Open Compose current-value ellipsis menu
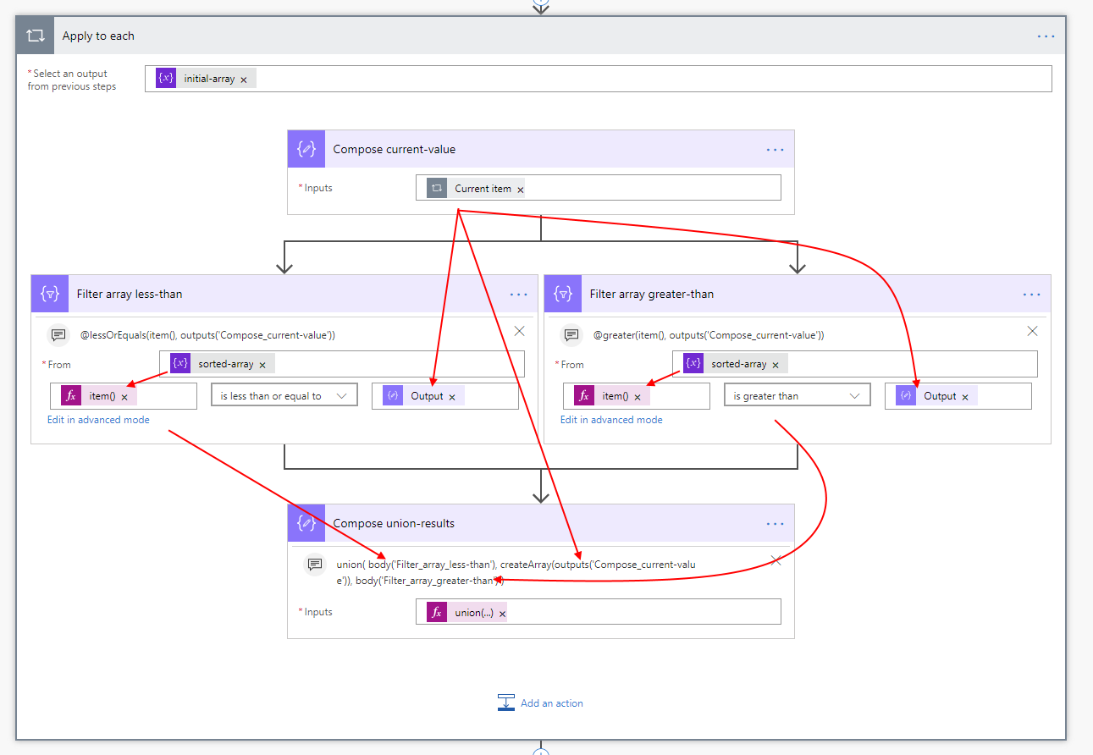 (x=775, y=150)
